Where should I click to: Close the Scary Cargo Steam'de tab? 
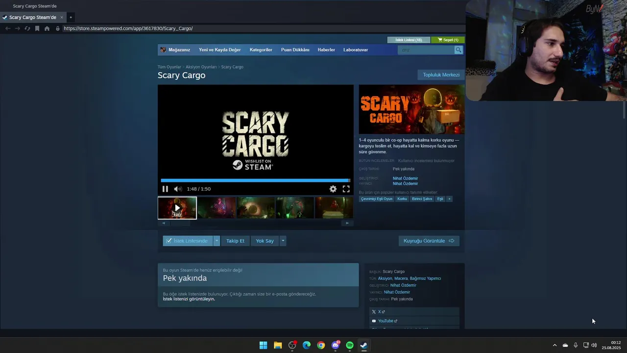click(62, 17)
